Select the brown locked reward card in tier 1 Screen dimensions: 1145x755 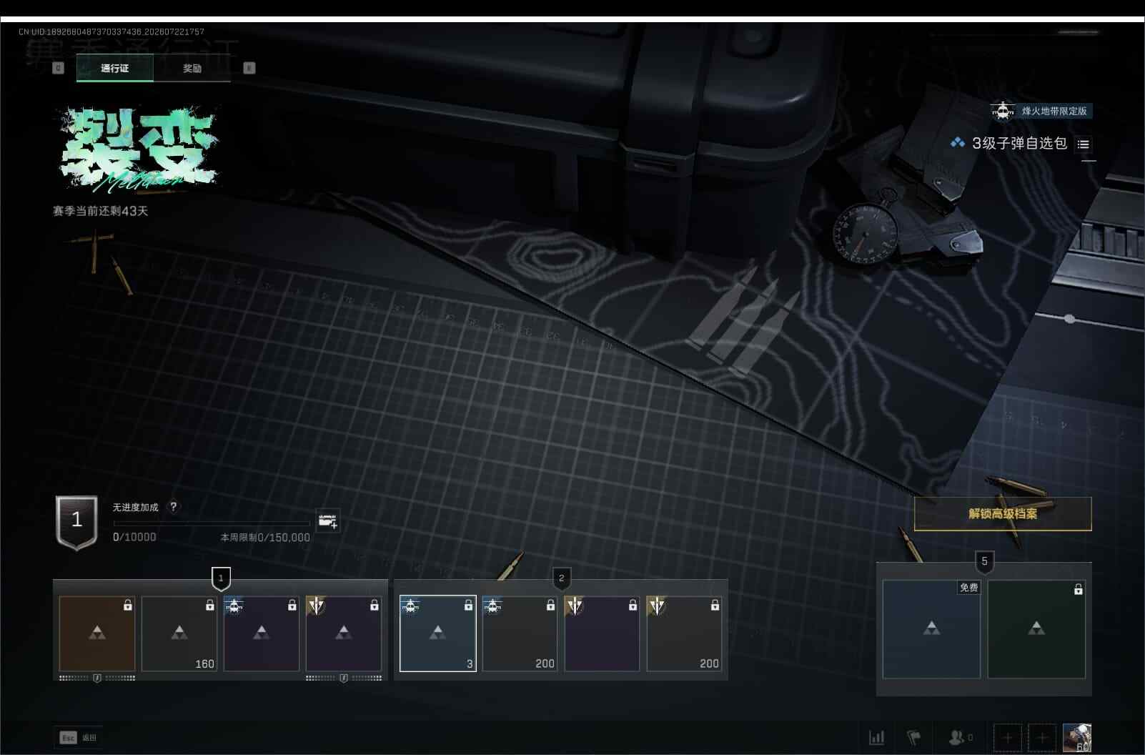pos(97,633)
